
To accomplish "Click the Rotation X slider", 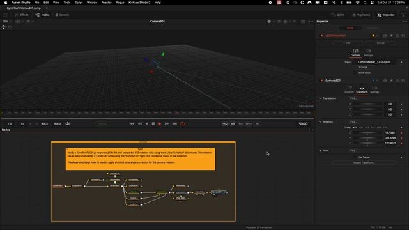I will click(x=367, y=133).
